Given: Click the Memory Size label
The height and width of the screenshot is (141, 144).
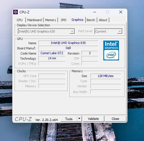Looking at the screenshot, I should click(x=84, y=76).
